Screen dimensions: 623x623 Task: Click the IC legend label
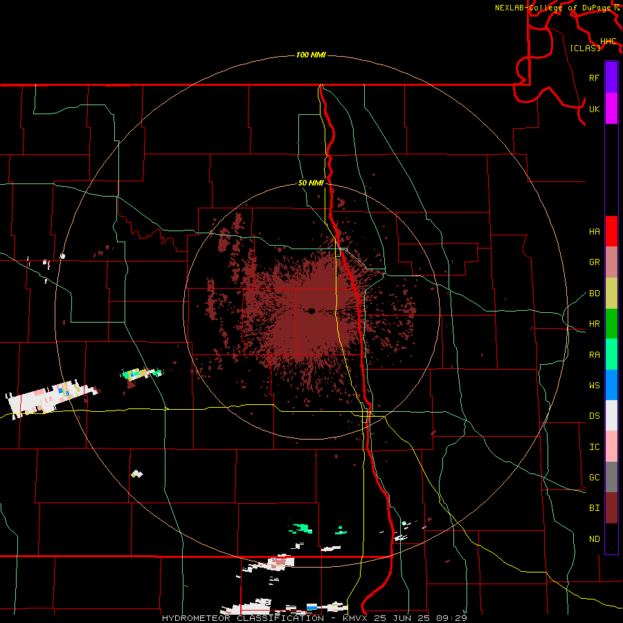[594, 447]
